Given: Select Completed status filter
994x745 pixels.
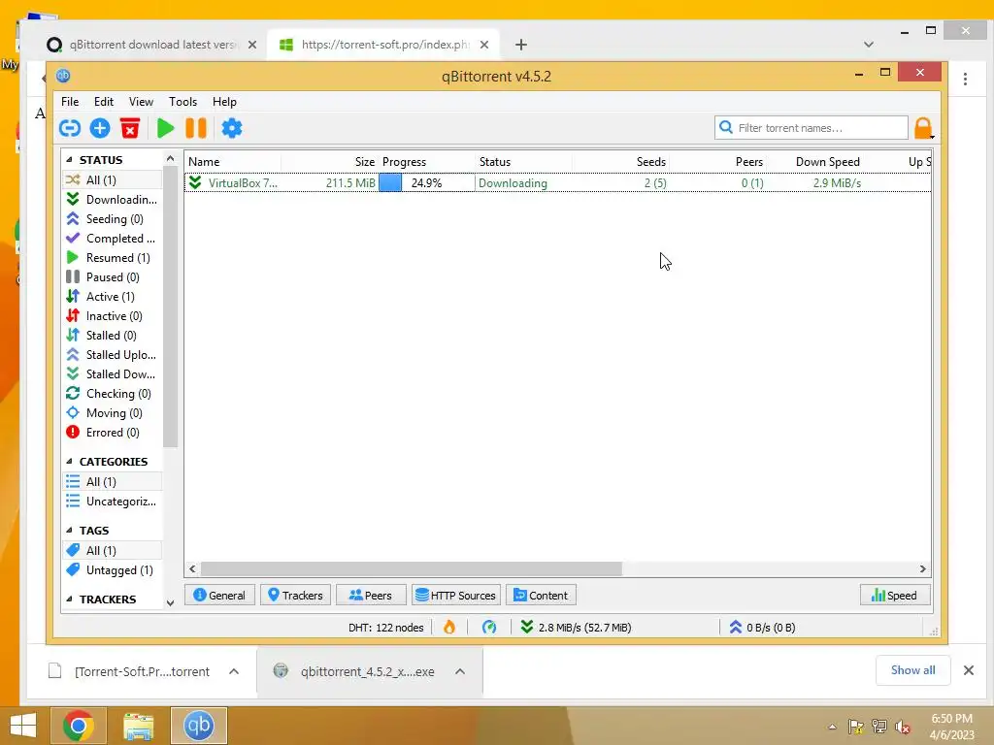Looking at the screenshot, I should point(113,239).
